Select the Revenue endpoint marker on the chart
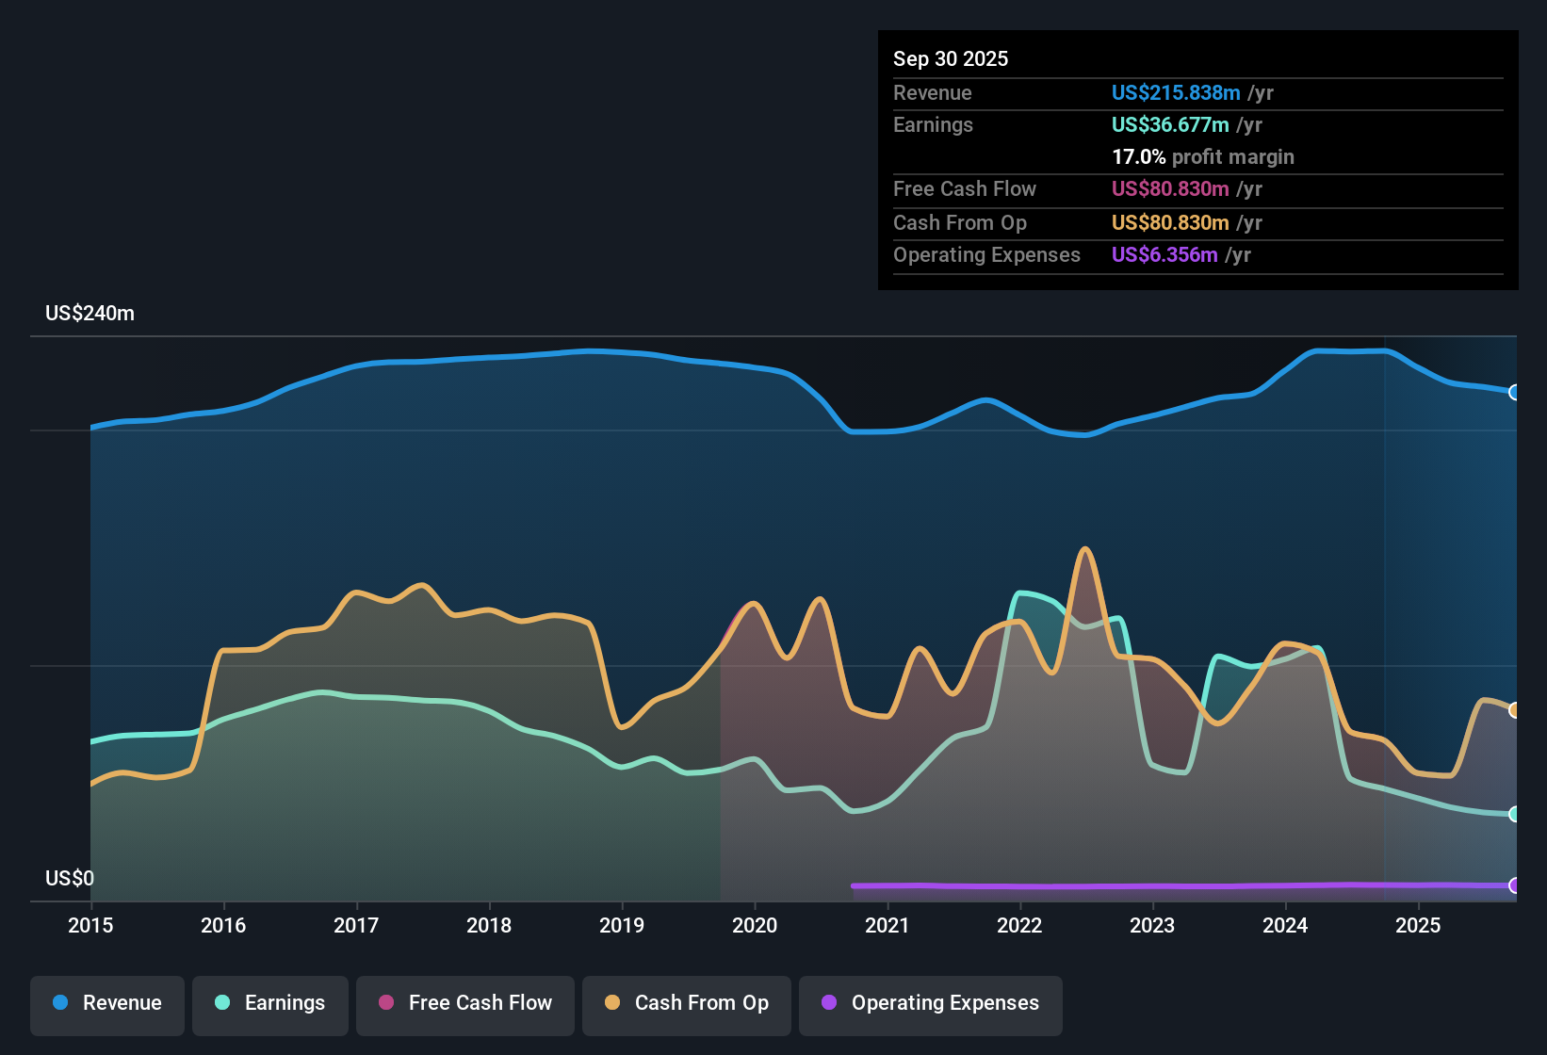 point(1515,393)
